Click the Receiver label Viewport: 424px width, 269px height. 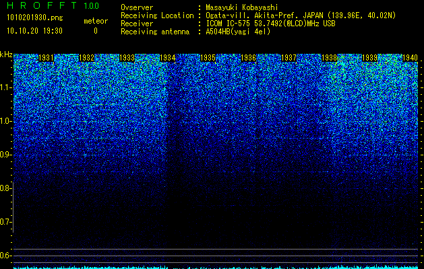[x=137, y=24]
